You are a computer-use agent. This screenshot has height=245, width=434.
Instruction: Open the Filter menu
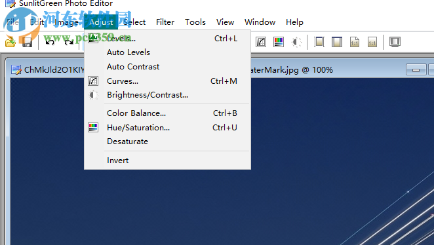point(165,22)
